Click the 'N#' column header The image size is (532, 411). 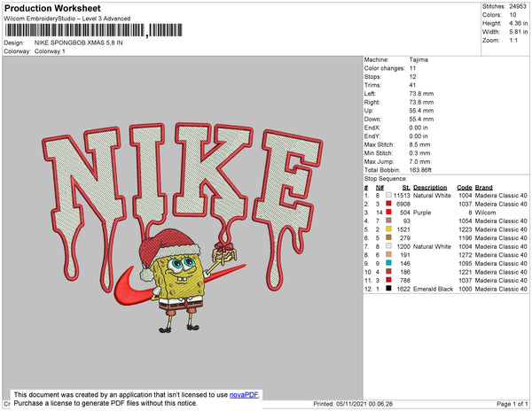click(379, 188)
